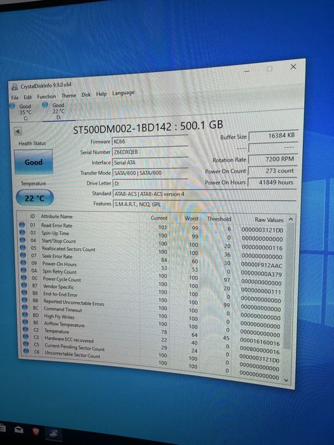This screenshot has width=334, height=445.
Task: Click the status circle for Read Error Rate
Action: 22,224
